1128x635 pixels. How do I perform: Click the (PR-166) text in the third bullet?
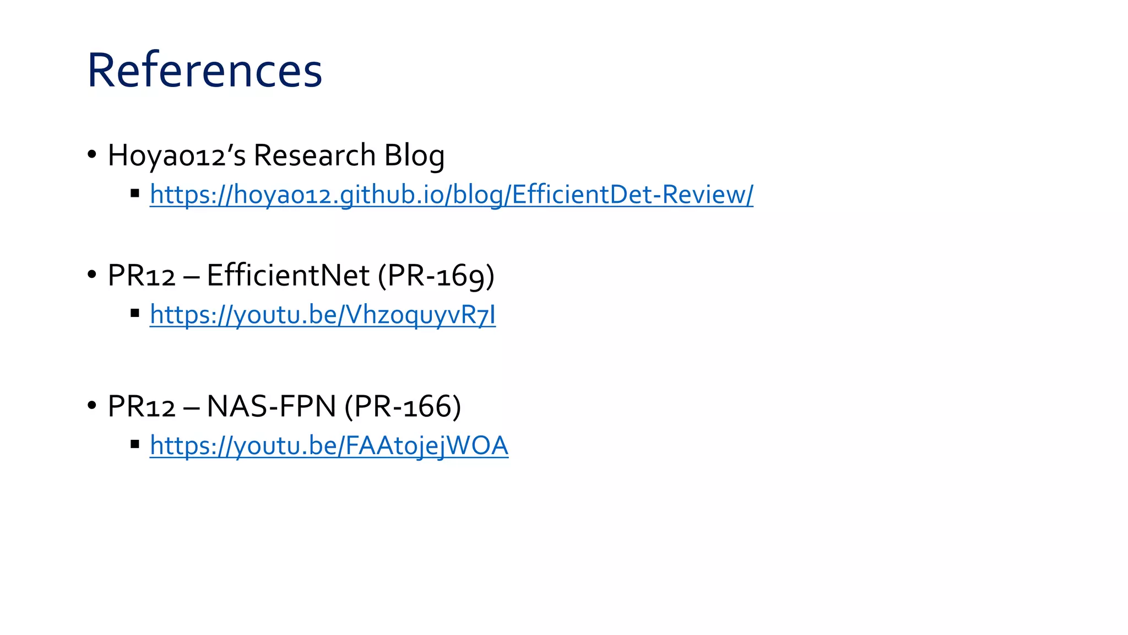pyautogui.click(x=403, y=407)
